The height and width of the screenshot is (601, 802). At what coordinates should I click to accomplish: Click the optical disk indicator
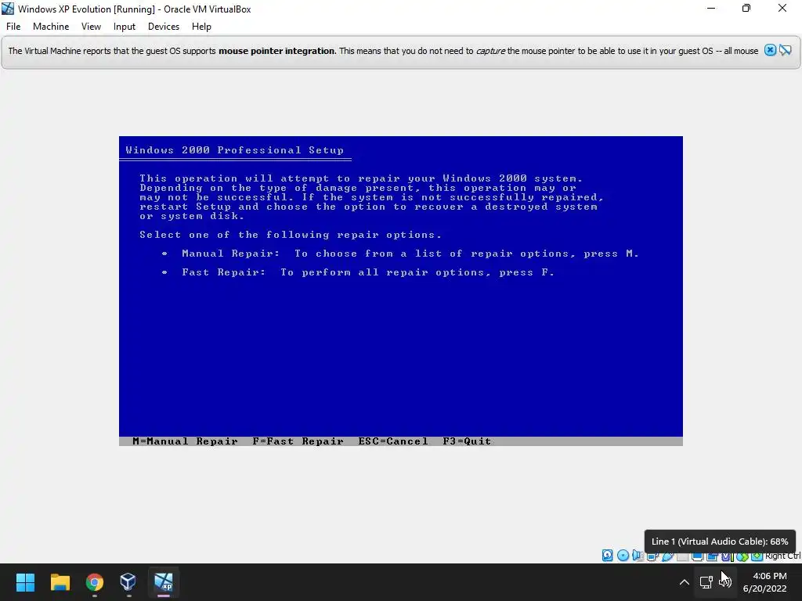(x=623, y=556)
